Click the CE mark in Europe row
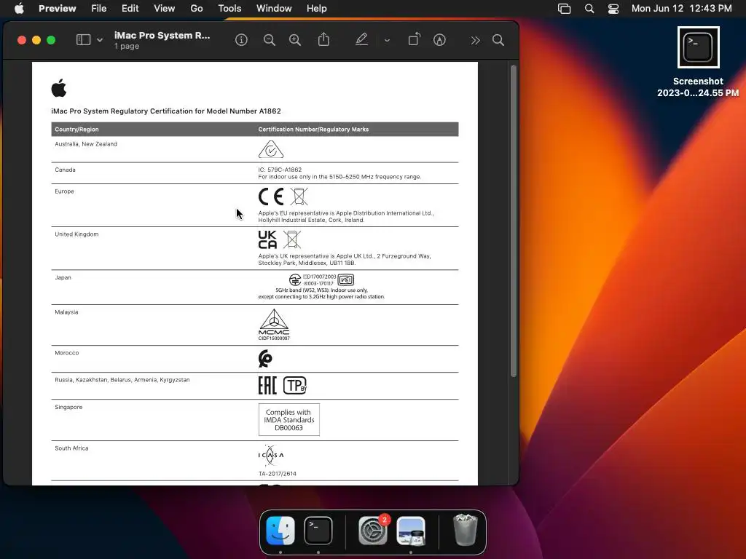 (x=271, y=197)
